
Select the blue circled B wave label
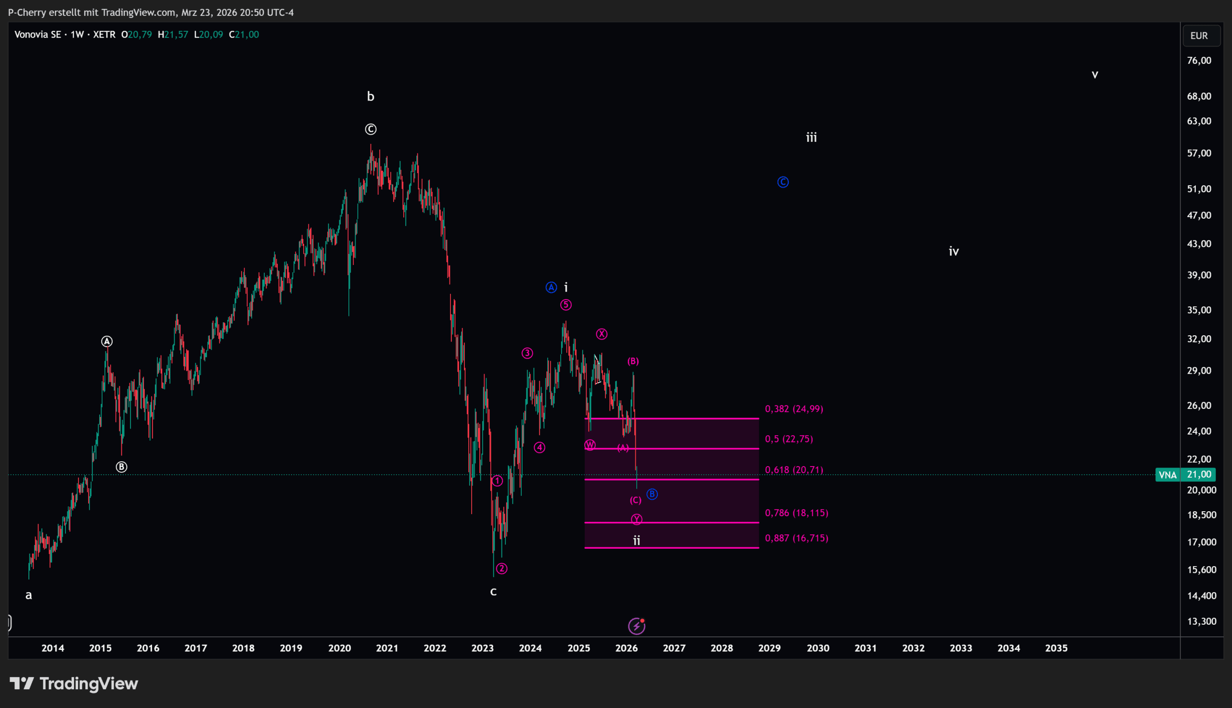(x=652, y=494)
